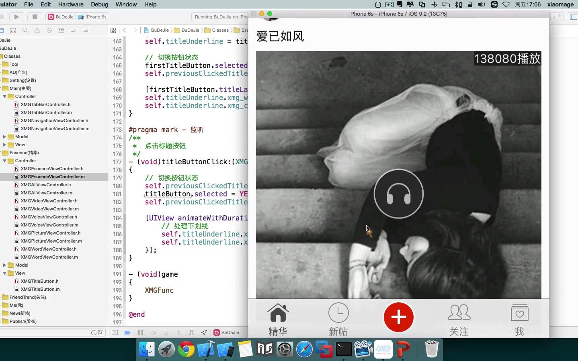The width and height of the screenshot is (578, 361).
Task: Click the step over icon in debug bar
Action: 154,332
